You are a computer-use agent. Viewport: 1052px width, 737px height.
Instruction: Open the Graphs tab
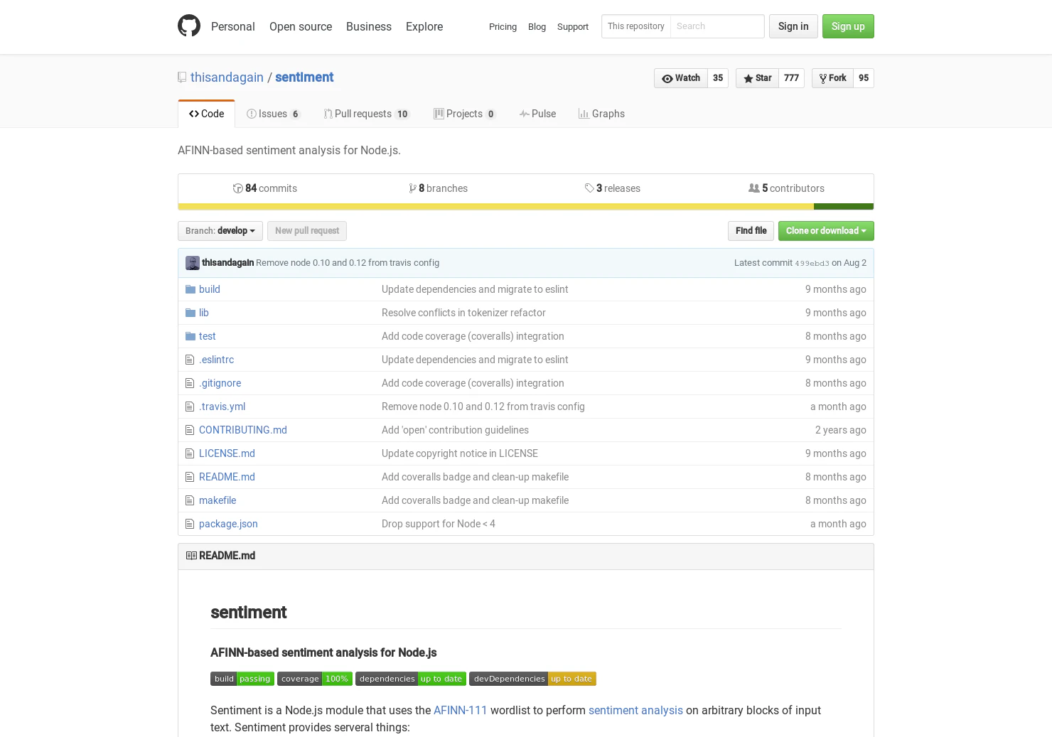(x=601, y=114)
